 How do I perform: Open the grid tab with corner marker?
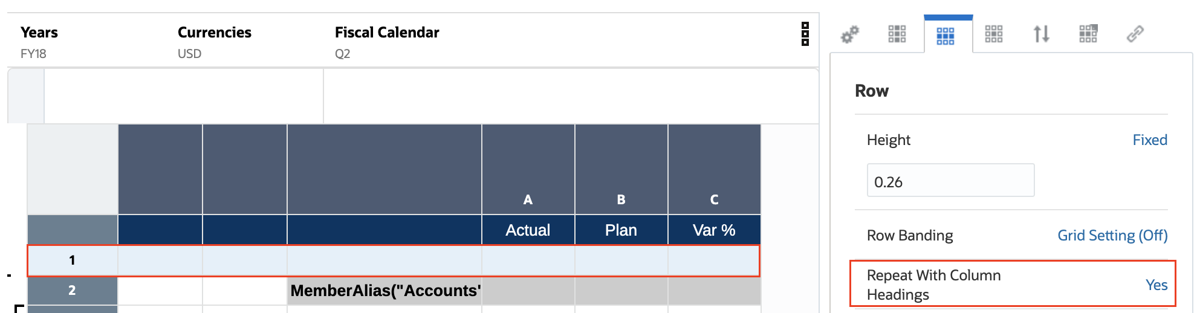(x=1088, y=34)
